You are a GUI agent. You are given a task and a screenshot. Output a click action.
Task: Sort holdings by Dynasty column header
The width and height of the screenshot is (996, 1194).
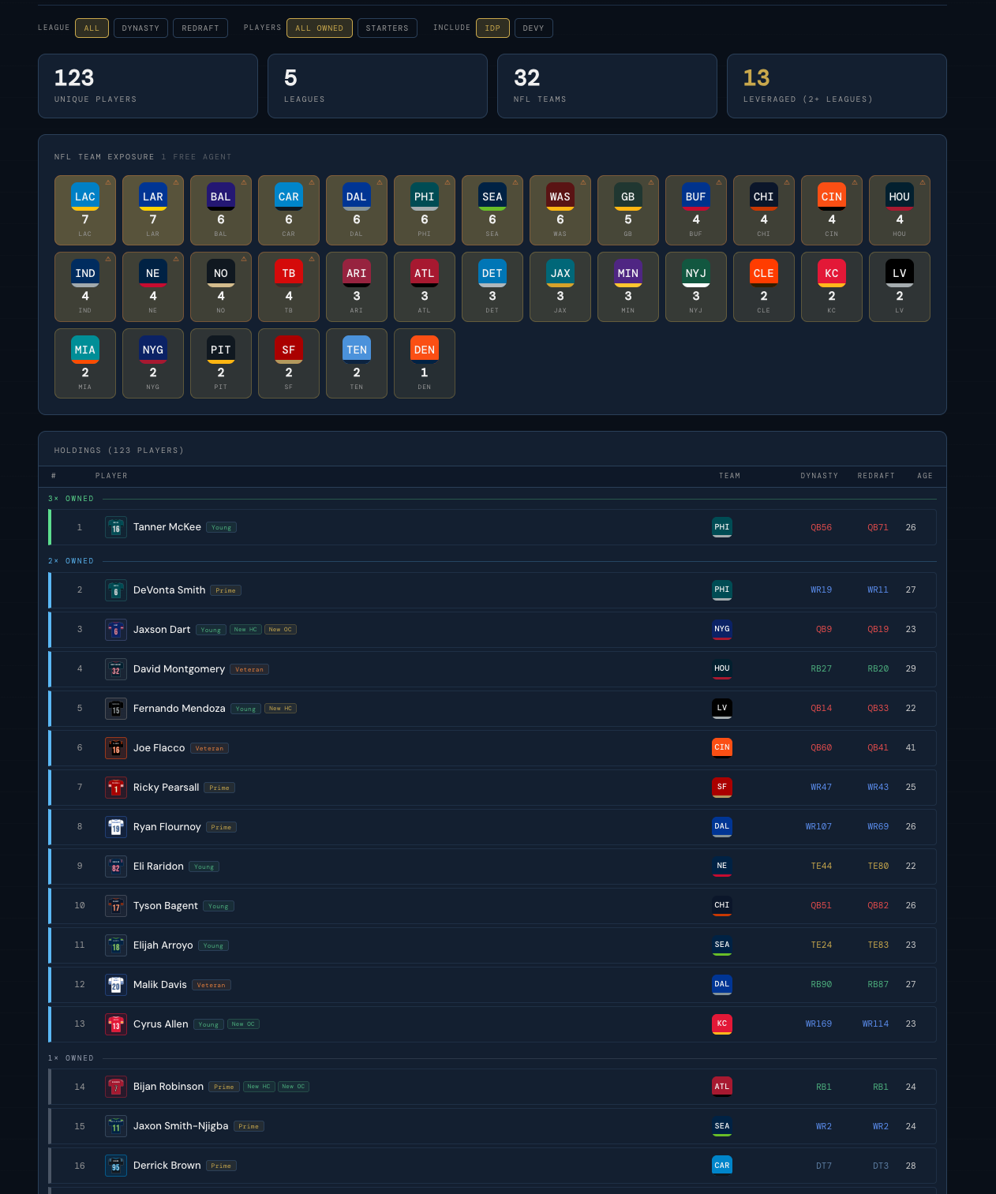click(819, 476)
